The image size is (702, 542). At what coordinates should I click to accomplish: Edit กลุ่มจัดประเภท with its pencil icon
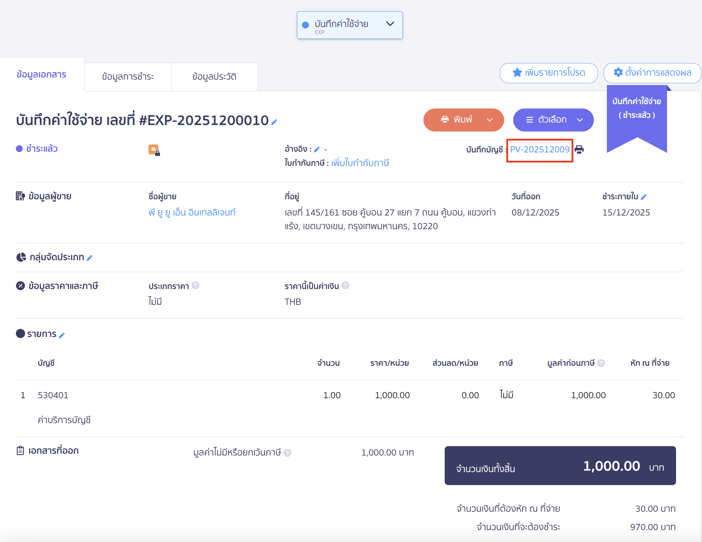[90, 258]
